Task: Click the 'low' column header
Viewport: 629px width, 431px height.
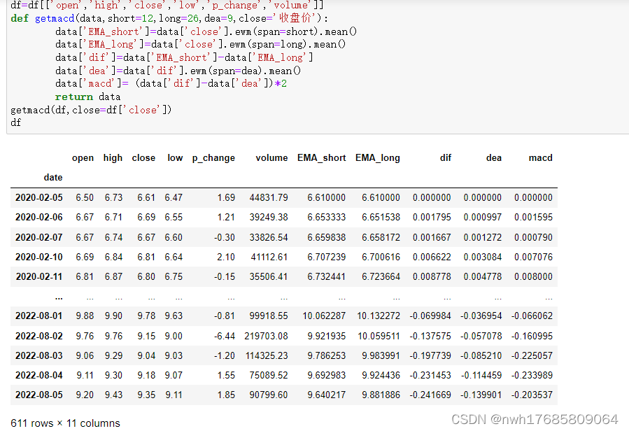Action: [175, 157]
